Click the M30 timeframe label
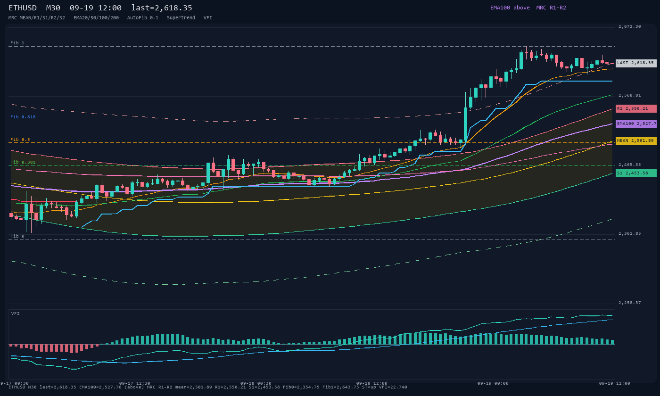Viewport: 660px width, 396px height. 53,8
